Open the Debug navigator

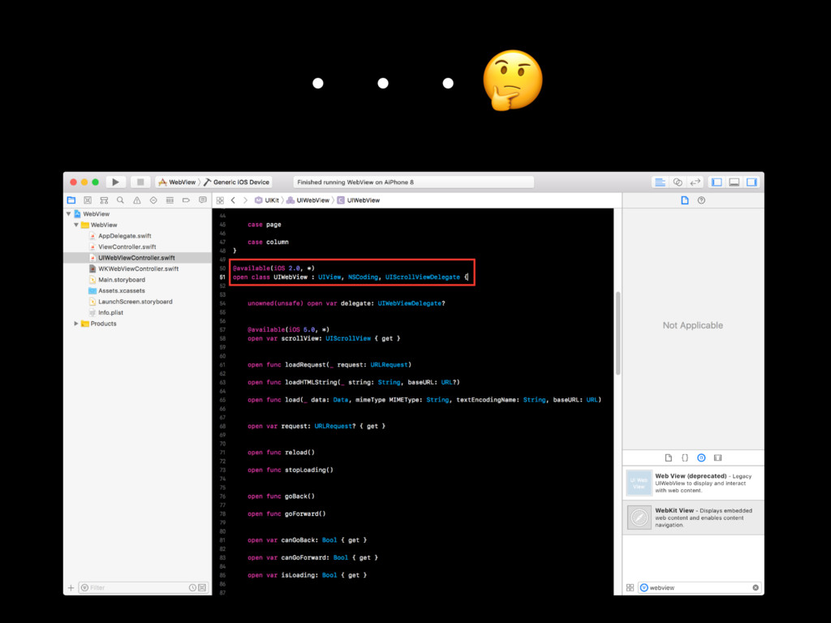[x=170, y=200]
